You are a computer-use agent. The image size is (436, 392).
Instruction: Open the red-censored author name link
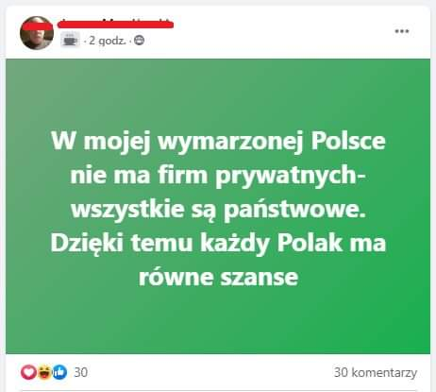(115, 24)
